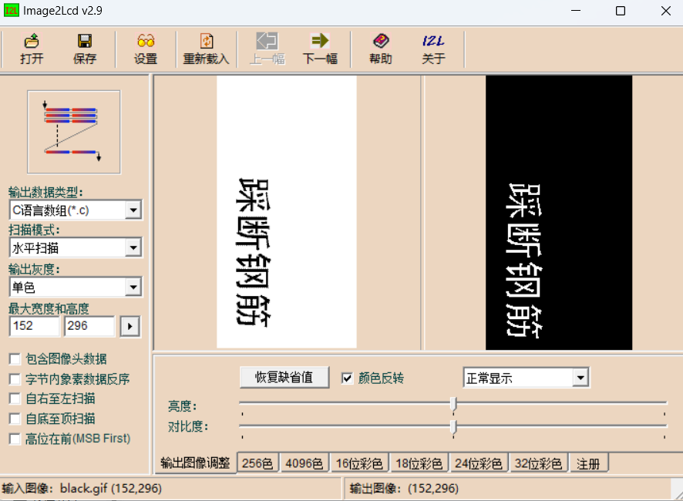The image size is (683, 501).
Task: Click the black output image preview
Action: pyautogui.click(x=559, y=213)
